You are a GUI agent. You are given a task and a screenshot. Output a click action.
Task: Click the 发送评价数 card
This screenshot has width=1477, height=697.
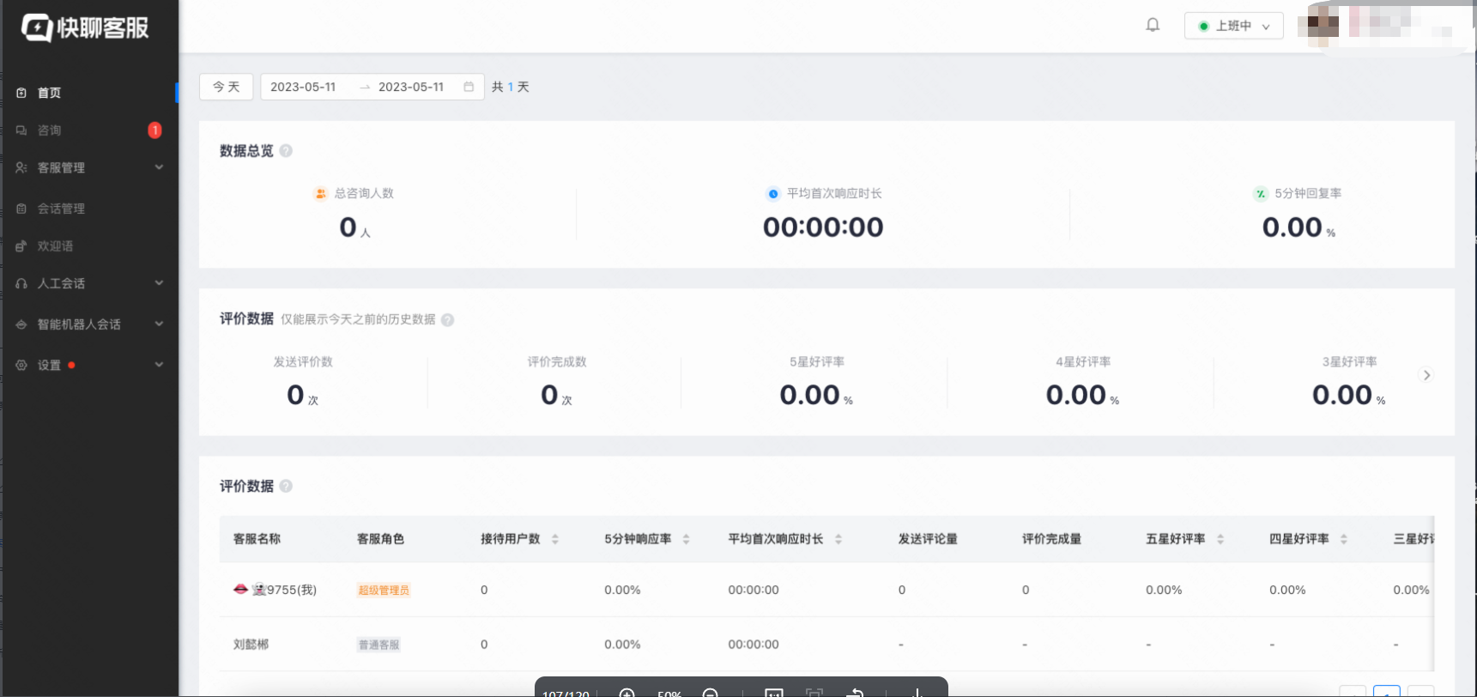pyautogui.click(x=303, y=383)
